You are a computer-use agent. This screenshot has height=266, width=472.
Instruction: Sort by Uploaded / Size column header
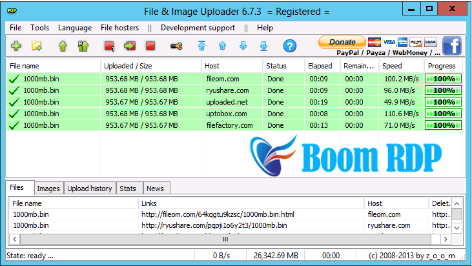click(151, 66)
